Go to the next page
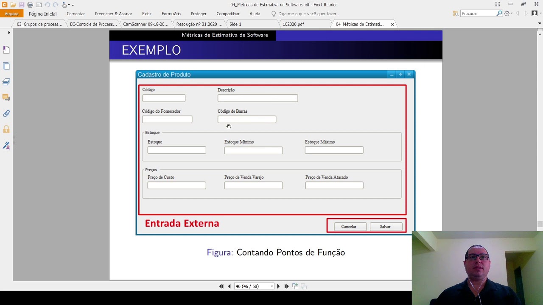Screen dimensions: 543x305 278,286
